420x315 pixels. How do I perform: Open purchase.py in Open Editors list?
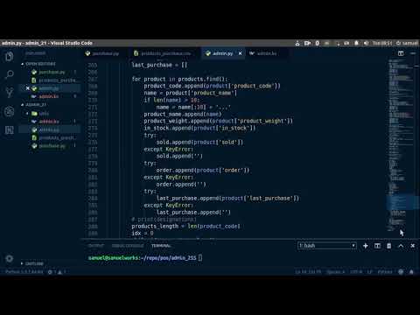52,72
